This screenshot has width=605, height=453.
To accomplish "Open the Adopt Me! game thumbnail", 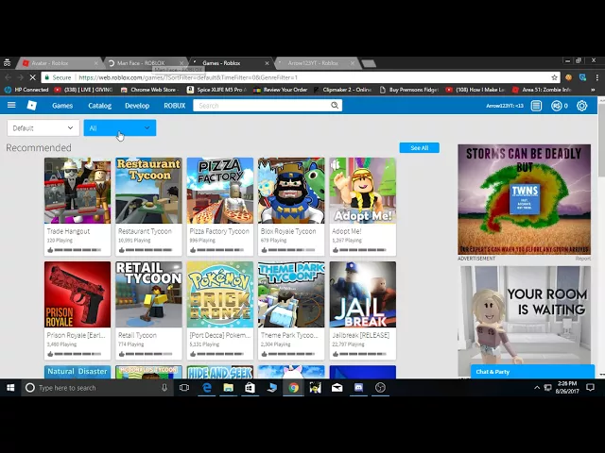I will (363, 191).
